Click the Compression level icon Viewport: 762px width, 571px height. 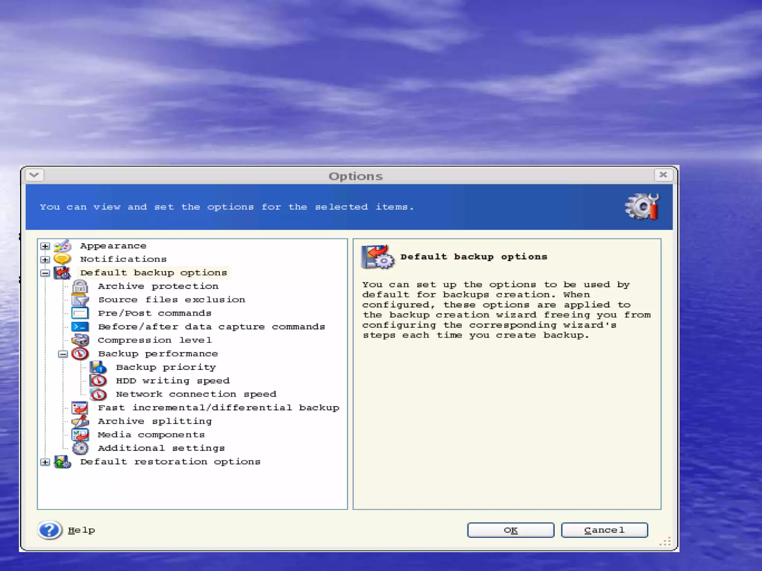click(80, 340)
